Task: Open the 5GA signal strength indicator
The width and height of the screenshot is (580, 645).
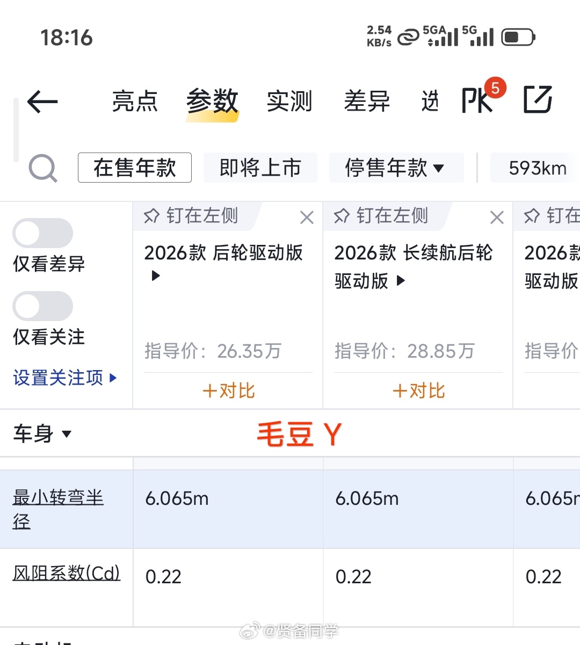Action: pos(441,36)
